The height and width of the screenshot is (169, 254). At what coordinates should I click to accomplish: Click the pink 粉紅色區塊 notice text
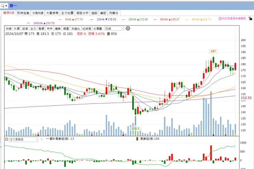pos(234,19)
